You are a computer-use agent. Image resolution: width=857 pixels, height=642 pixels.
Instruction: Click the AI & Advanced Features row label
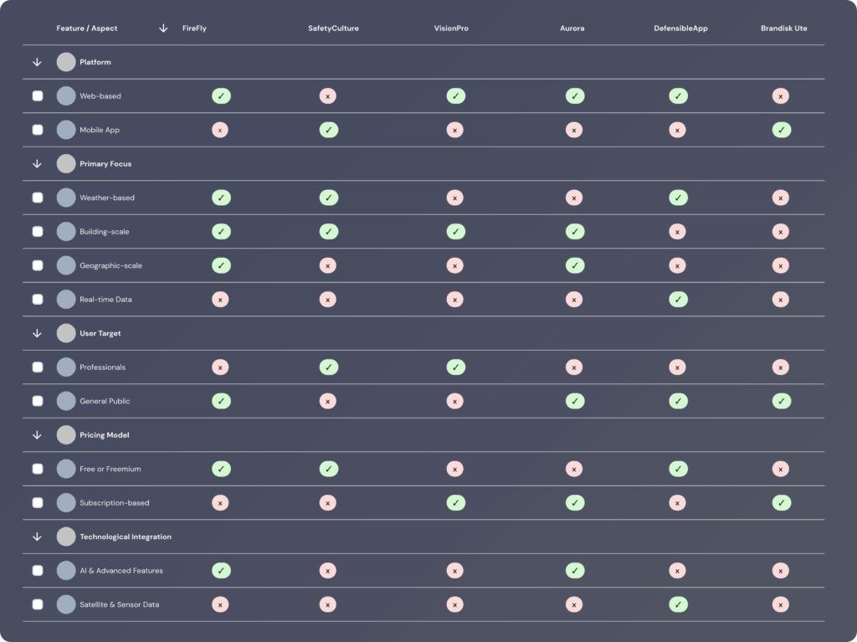point(121,571)
